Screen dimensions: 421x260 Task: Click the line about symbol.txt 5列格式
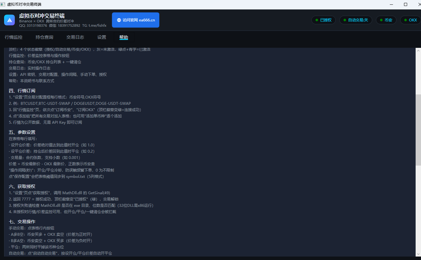click(56, 176)
